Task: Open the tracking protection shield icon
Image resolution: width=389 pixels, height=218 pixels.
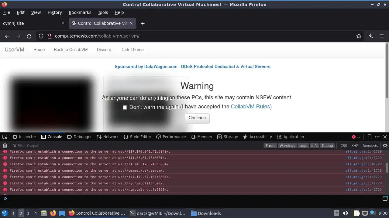Action: pos(41,36)
